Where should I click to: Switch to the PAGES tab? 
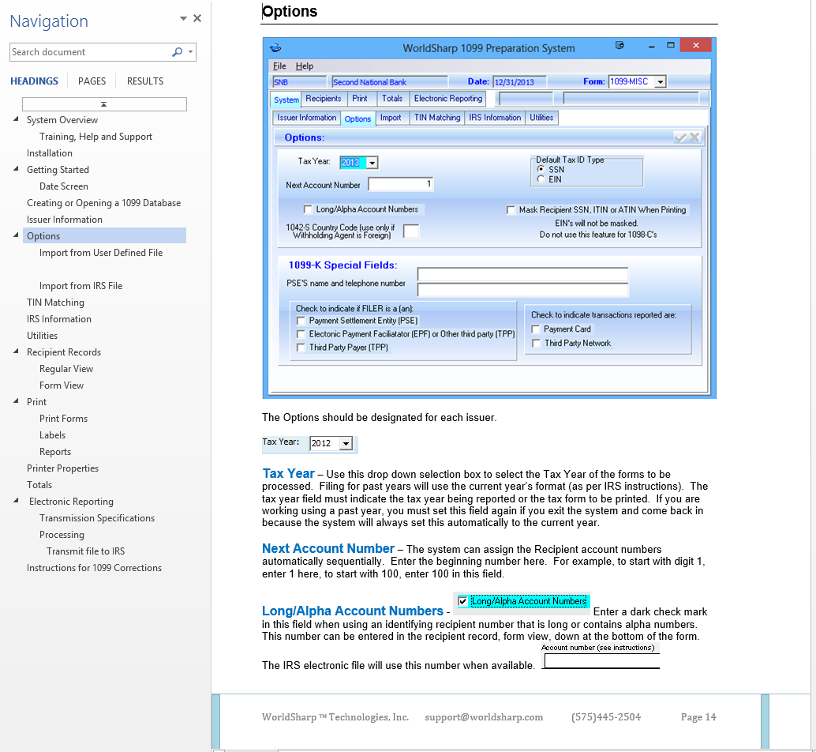pyautogui.click(x=92, y=81)
